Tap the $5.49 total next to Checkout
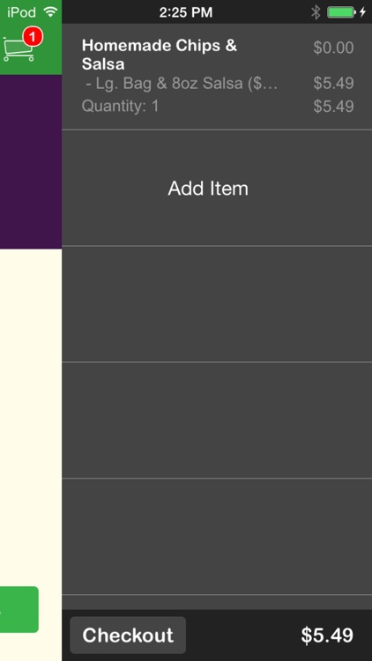 (327, 635)
